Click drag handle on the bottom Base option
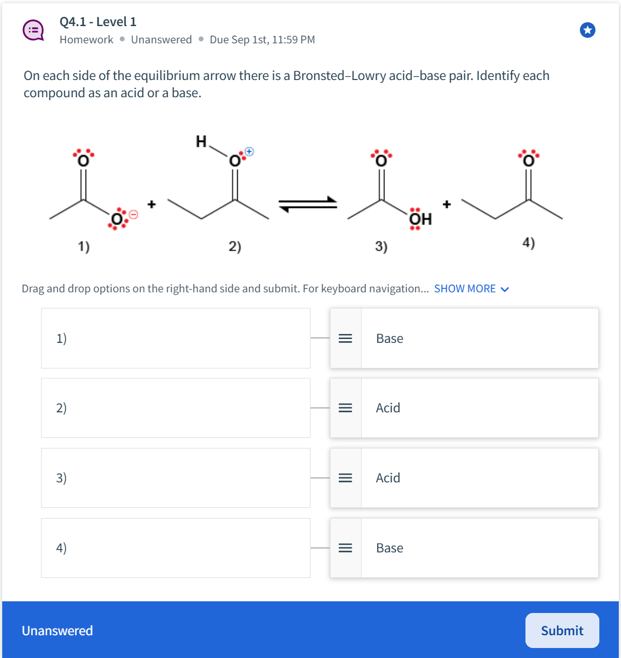 [x=345, y=548]
